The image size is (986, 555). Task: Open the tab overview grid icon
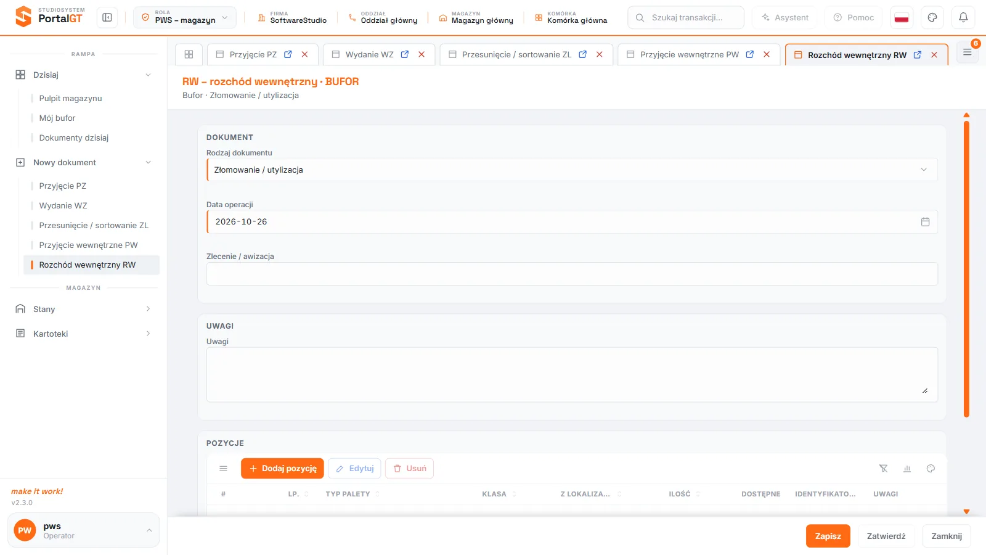coord(189,54)
